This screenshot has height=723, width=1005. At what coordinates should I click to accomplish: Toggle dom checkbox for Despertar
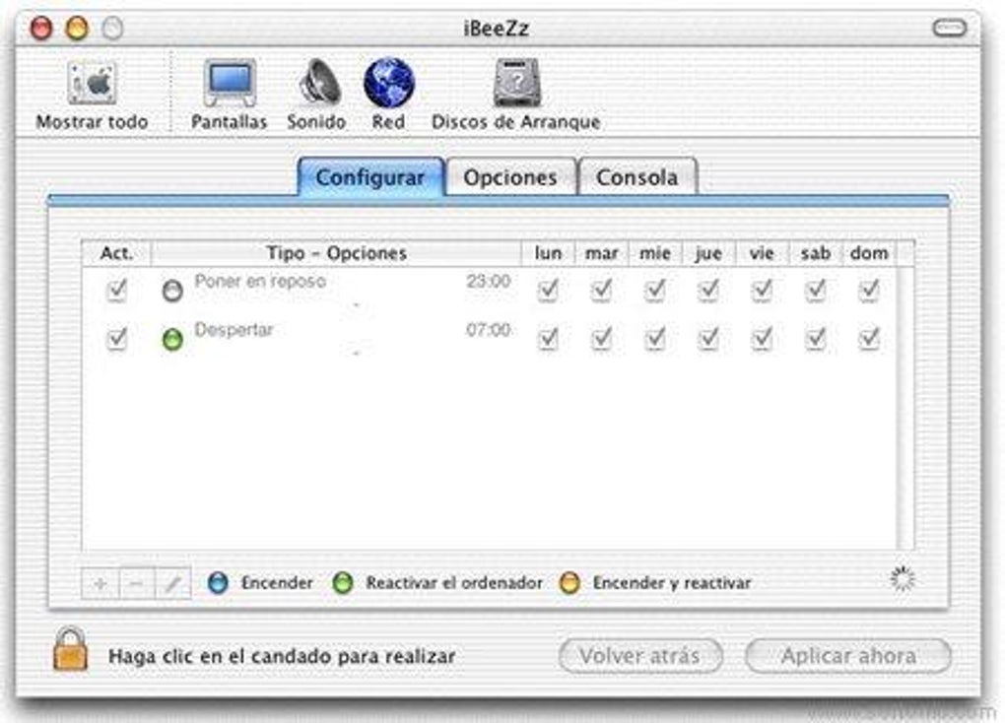(x=869, y=338)
